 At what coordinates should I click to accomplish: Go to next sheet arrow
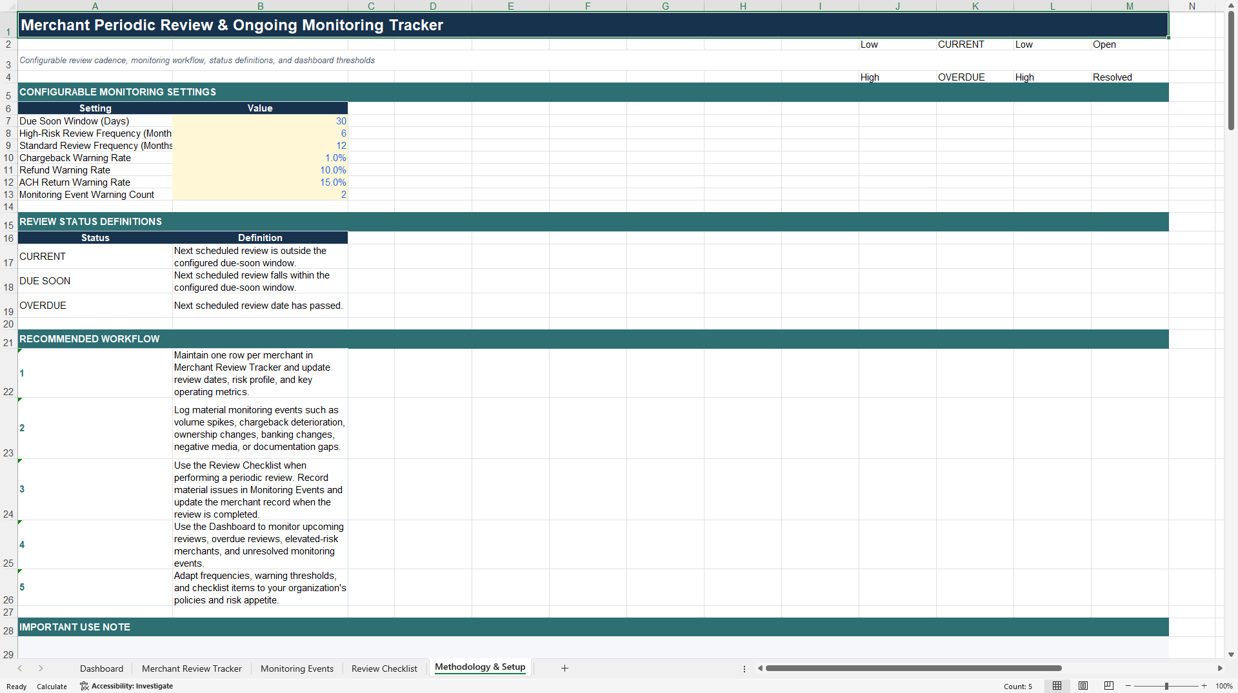click(41, 669)
